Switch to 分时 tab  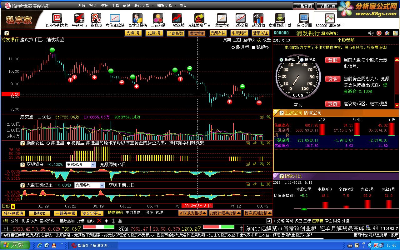(x=15, y=221)
